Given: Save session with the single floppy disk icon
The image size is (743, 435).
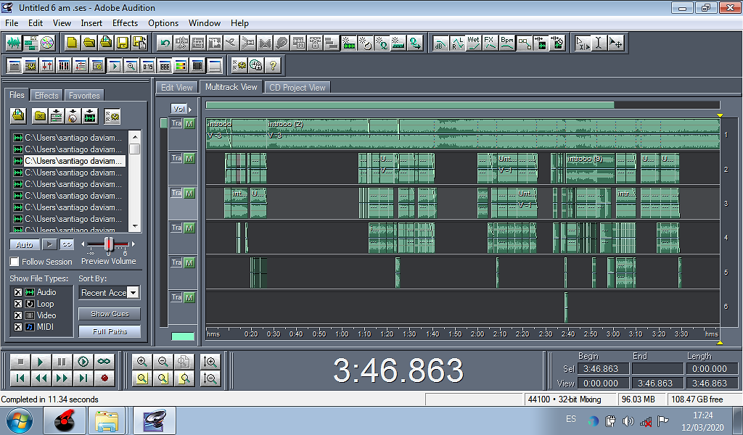Looking at the screenshot, I should [x=122, y=43].
